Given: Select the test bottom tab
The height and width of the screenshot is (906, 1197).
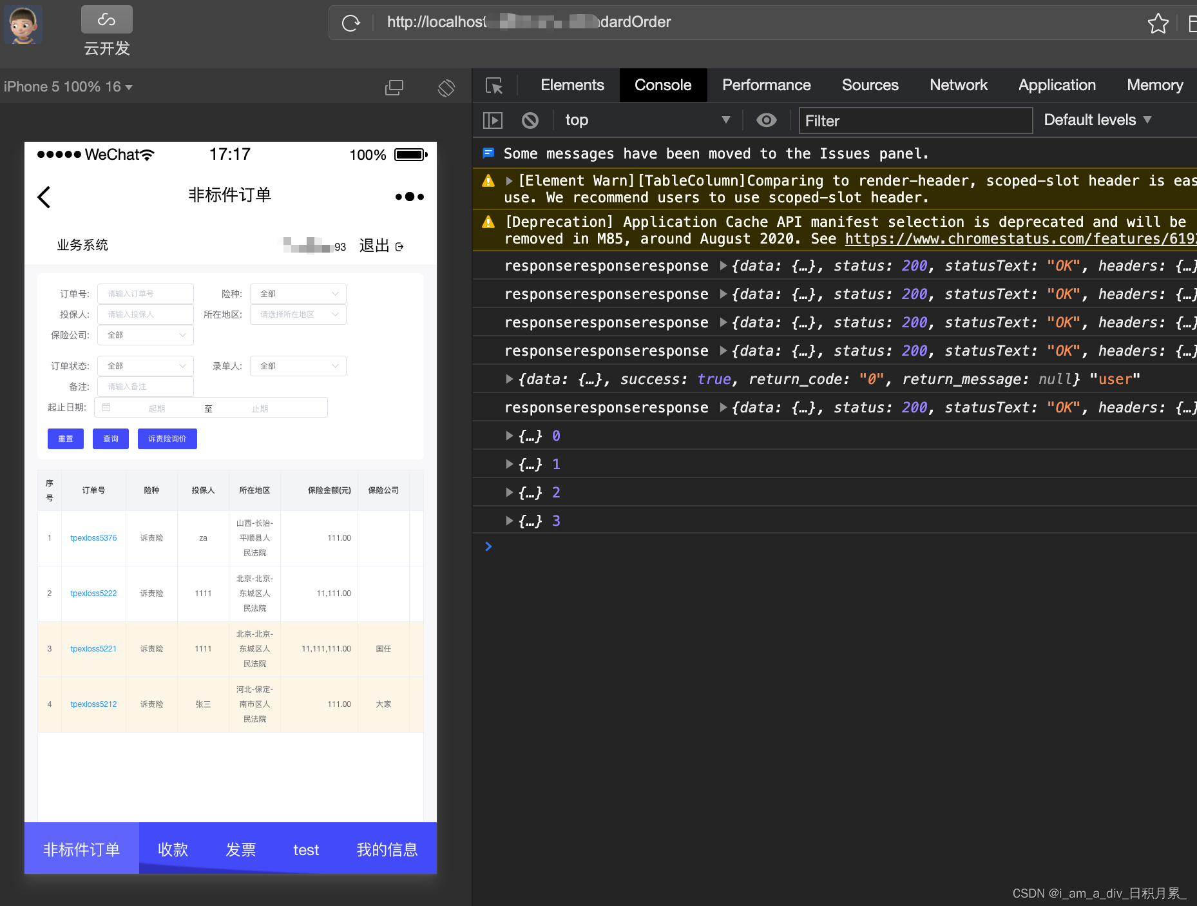Looking at the screenshot, I should pyautogui.click(x=306, y=849).
